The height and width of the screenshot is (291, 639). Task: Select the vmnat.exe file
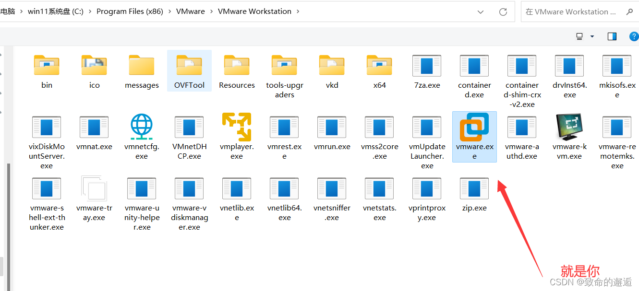pos(94,132)
